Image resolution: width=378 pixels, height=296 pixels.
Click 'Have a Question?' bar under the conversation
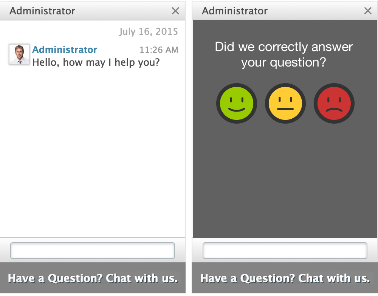tap(93, 278)
